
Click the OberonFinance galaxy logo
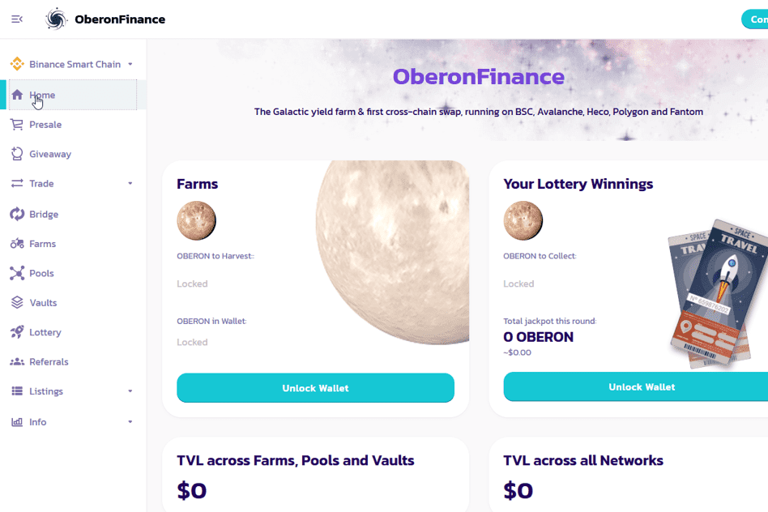pos(55,19)
